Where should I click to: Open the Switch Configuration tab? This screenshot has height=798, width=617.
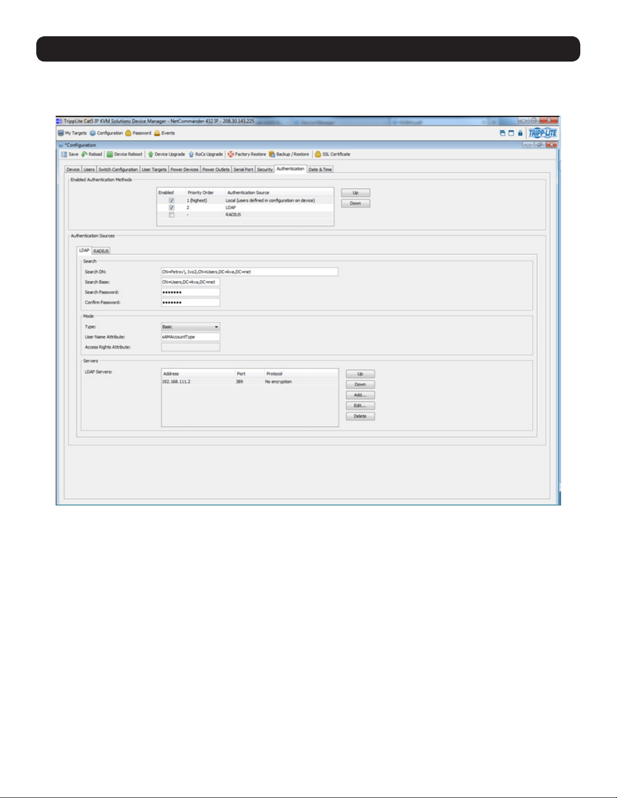point(118,170)
